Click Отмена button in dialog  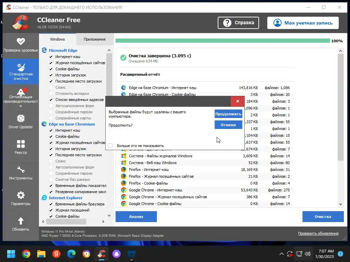pyautogui.click(x=228, y=125)
